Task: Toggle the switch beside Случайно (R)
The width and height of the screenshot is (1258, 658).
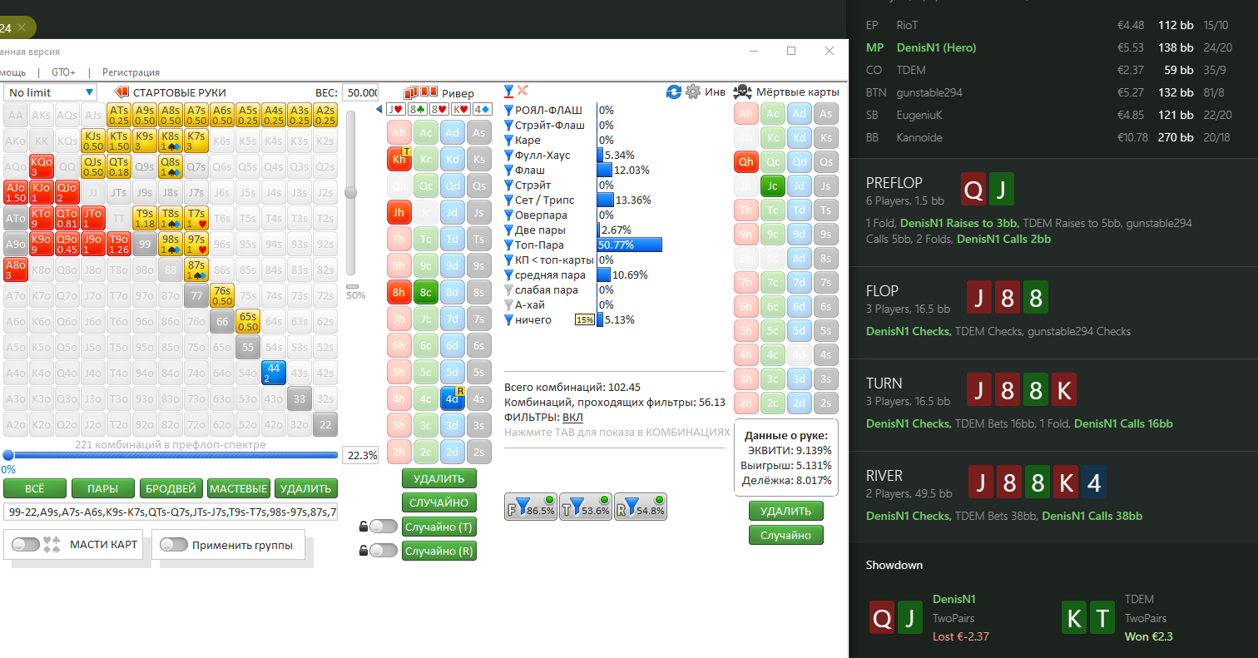Action: point(384,550)
